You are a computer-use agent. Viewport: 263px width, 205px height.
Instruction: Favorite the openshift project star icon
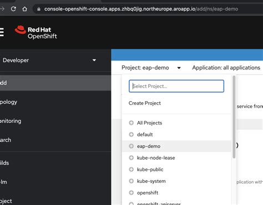click(131, 193)
